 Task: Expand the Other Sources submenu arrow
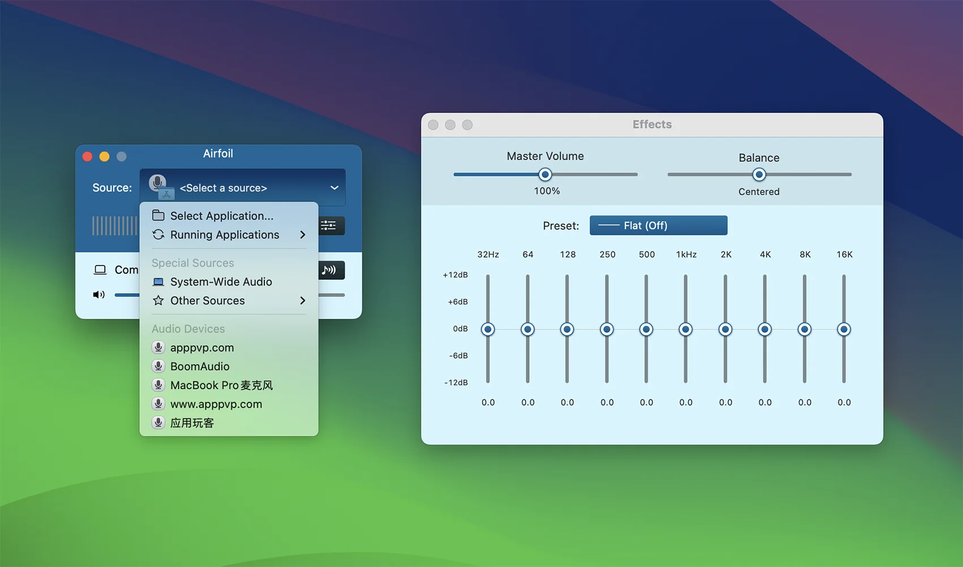(x=302, y=300)
